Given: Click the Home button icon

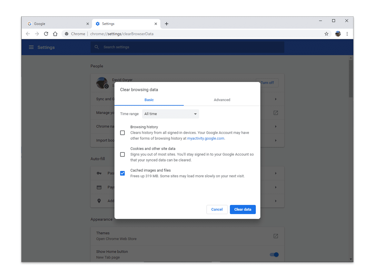Looking at the screenshot, I should click(x=55, y=34).
